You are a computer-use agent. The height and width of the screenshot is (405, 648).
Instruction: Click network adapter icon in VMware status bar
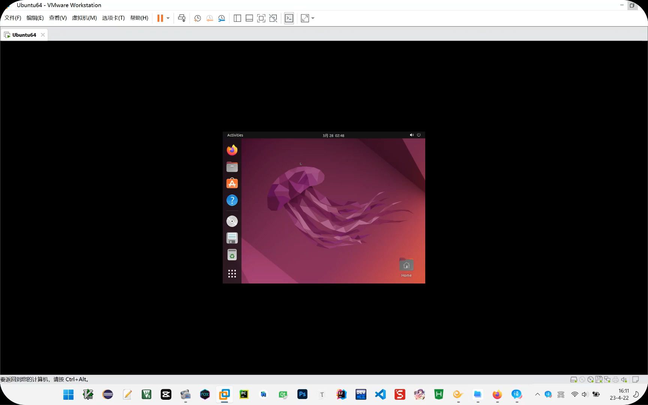click(x=607, y=379)
